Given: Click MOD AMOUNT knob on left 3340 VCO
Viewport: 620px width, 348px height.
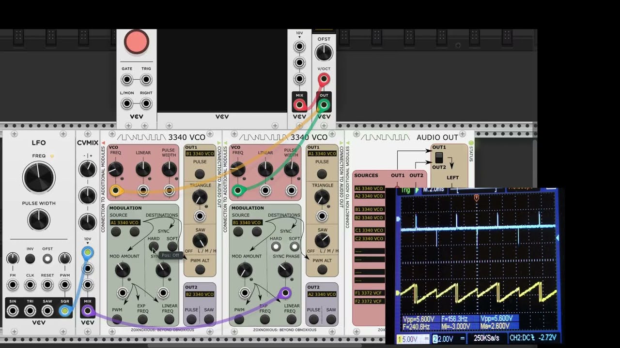Looking at the screenshot, I should click(123, 270).
